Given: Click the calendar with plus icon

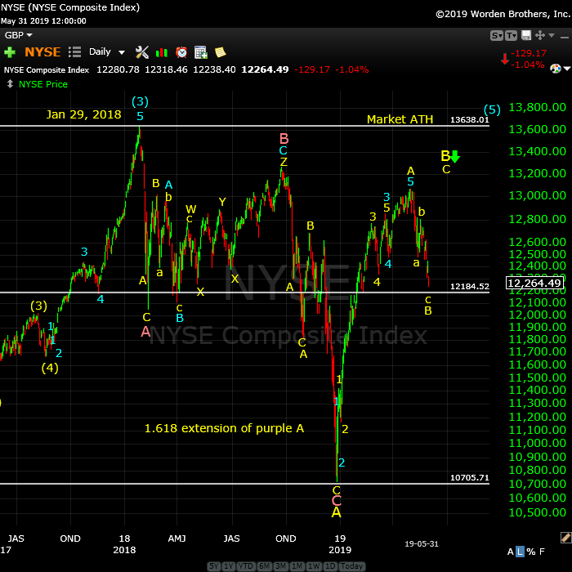Looking at the screenshot, I should click(201, 52).
